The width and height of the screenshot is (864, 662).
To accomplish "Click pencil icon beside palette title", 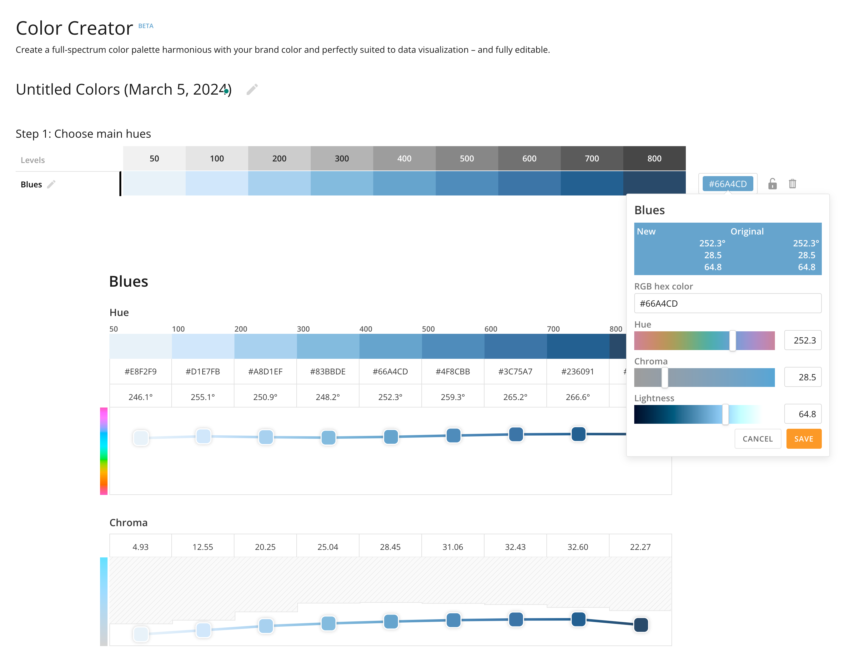I will (x=252, y=89).
